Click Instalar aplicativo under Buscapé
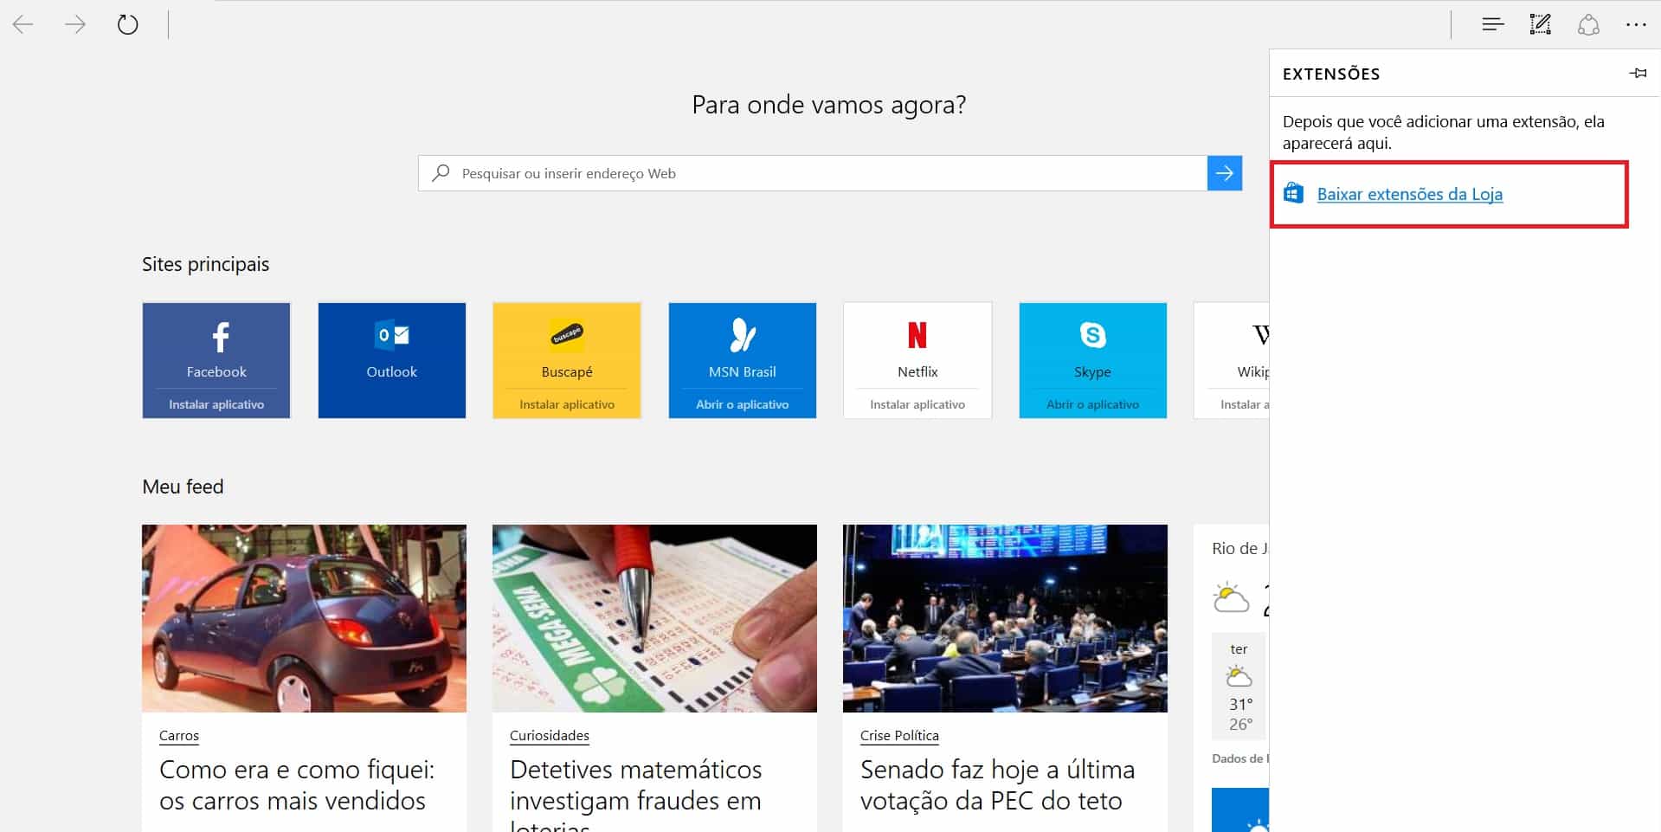This screenshot has height=832, width=1661. [x=567, y=404]
